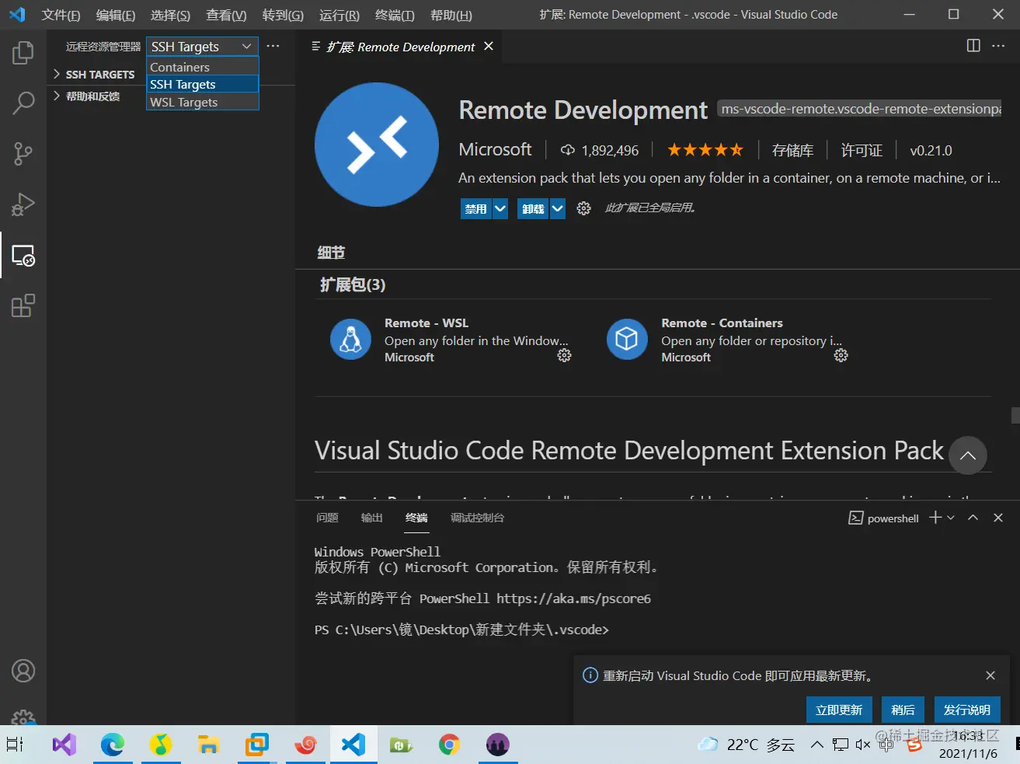The image size is (1020, 764).
Task: Open the Remote - Containers manage gear
Action: pyautogui.click(x=841, y=355)
